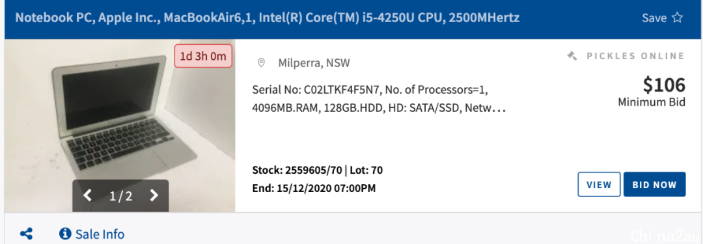
Task: Click the Sale Info information icon
Action: coord(66,234)
